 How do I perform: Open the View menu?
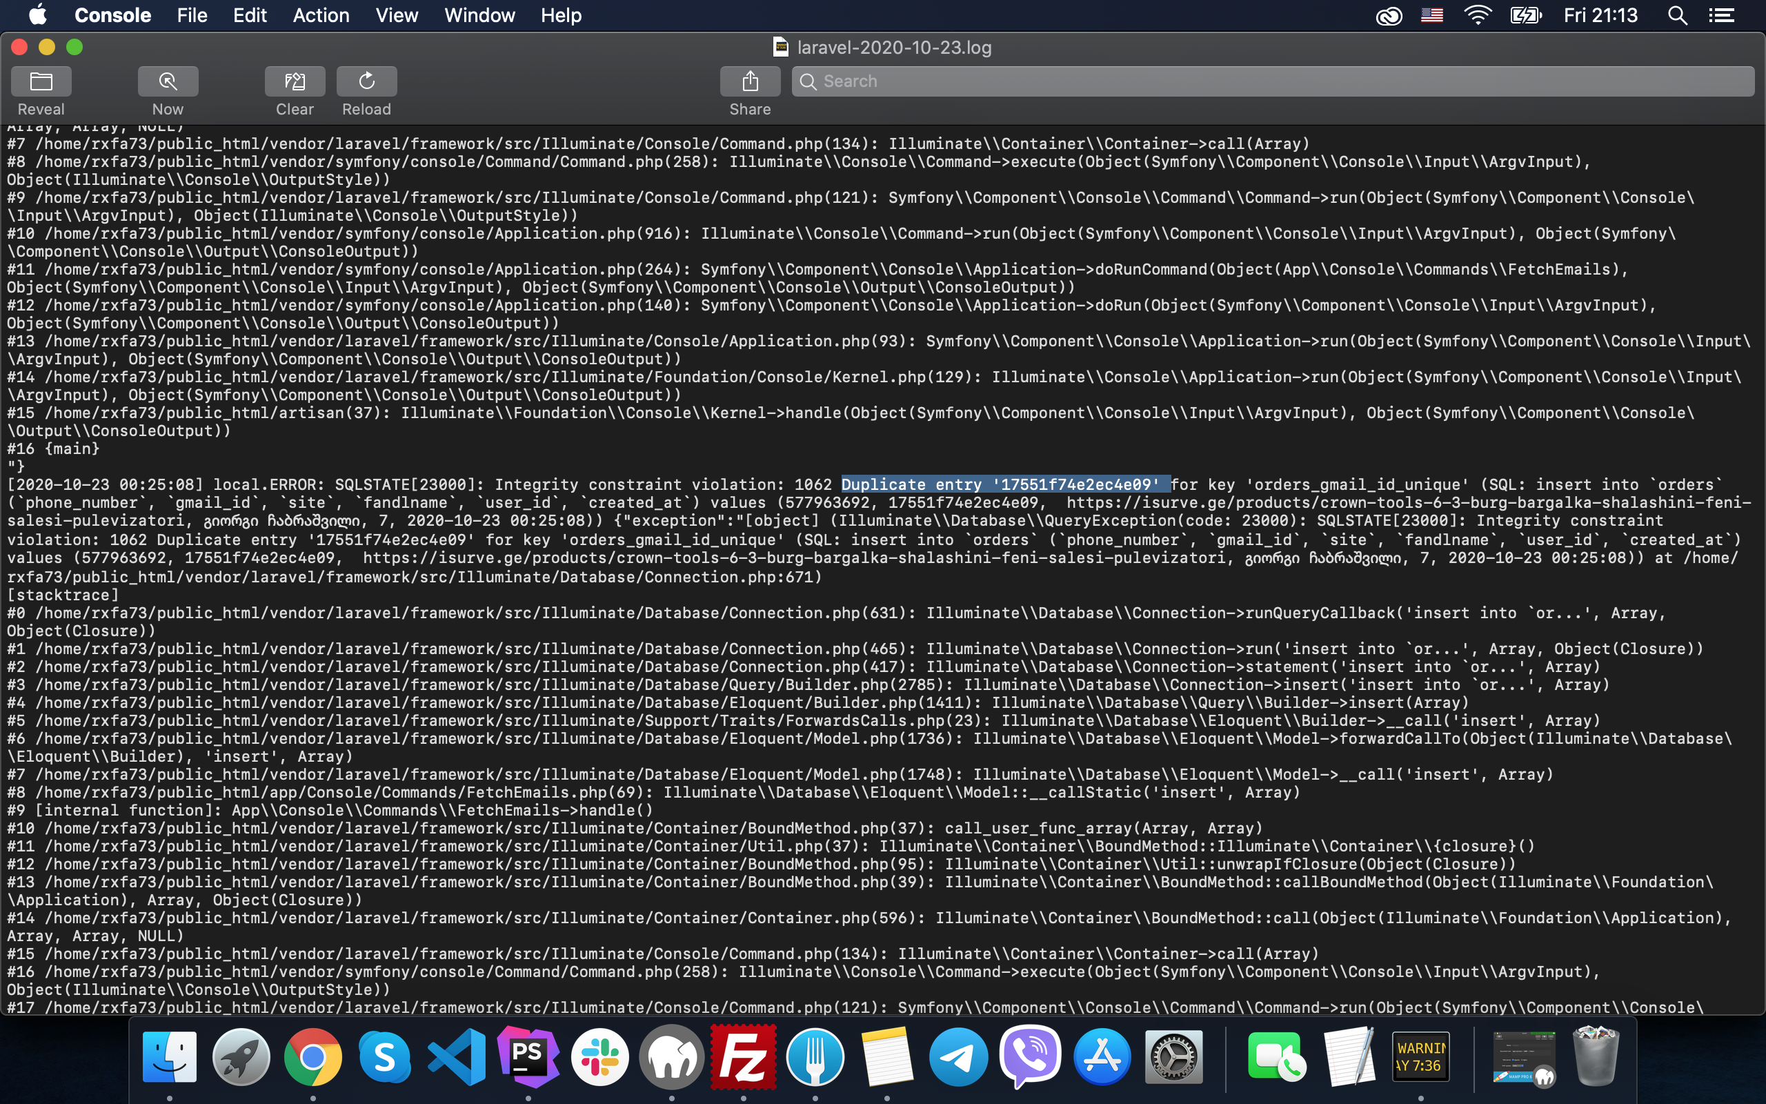396,14
